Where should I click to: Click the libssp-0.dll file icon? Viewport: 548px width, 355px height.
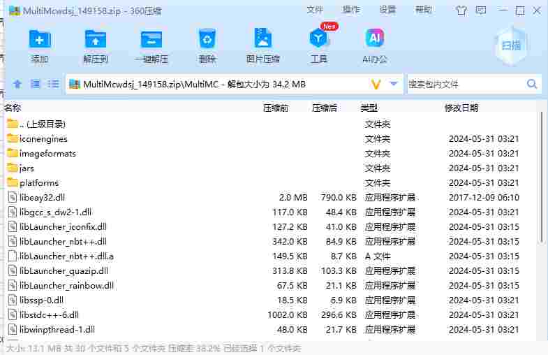click(x=13, y=300)
